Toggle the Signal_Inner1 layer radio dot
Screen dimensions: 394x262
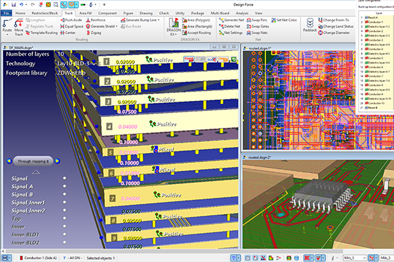[65, 203]
